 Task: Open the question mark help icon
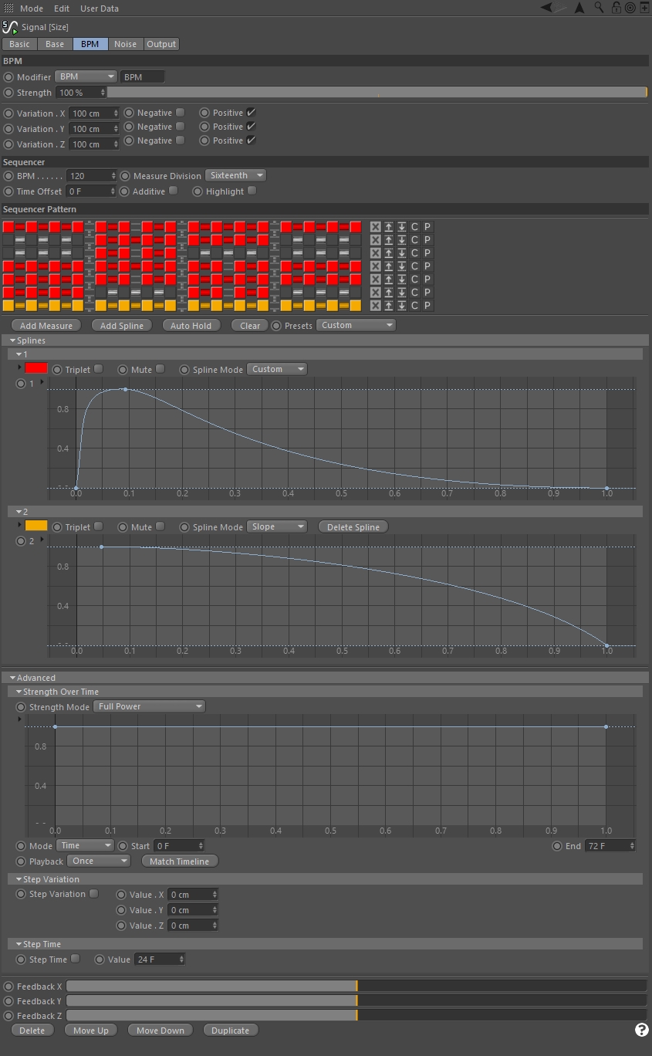click(x=641, y=1030)
